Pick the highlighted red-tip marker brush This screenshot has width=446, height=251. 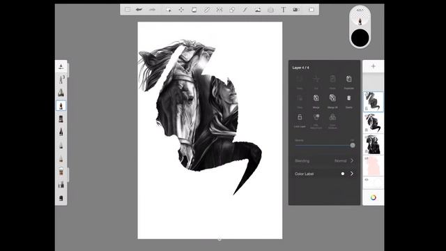(61, 105)
